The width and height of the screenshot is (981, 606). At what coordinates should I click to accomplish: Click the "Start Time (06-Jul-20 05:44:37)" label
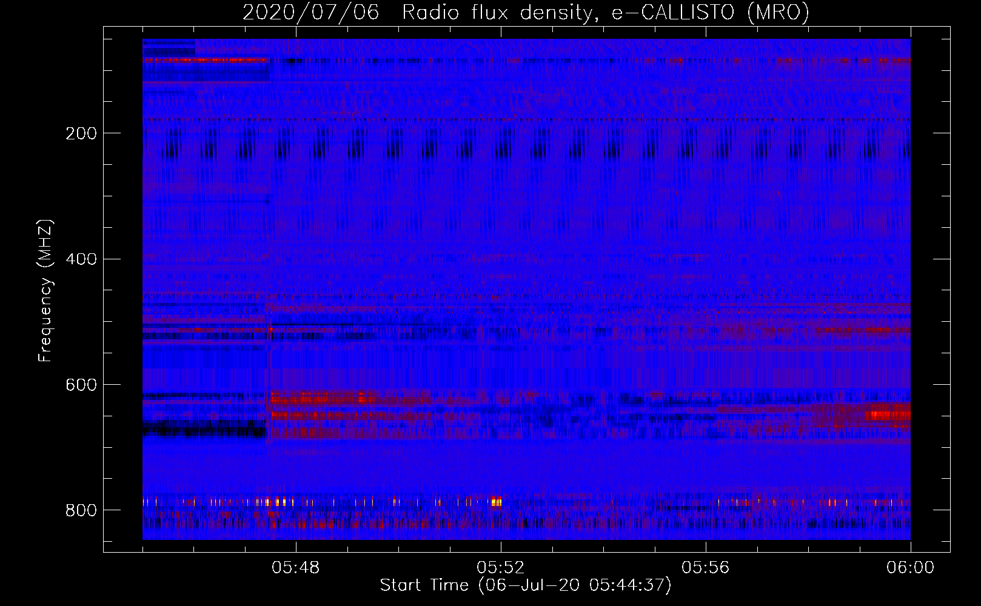(526, 585)
